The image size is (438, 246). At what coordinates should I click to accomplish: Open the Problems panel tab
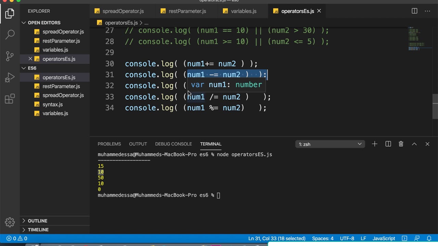click(x=109, y=144)
